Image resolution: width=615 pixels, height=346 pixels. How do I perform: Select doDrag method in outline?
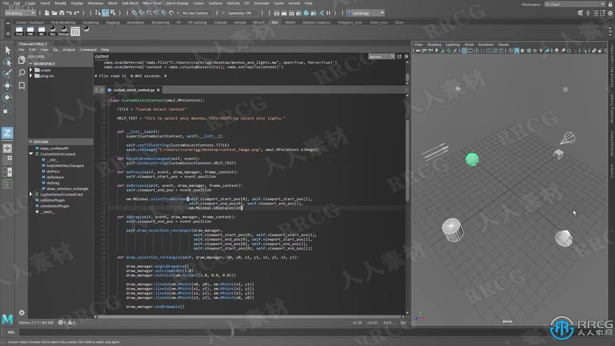(x=53, y=183)
